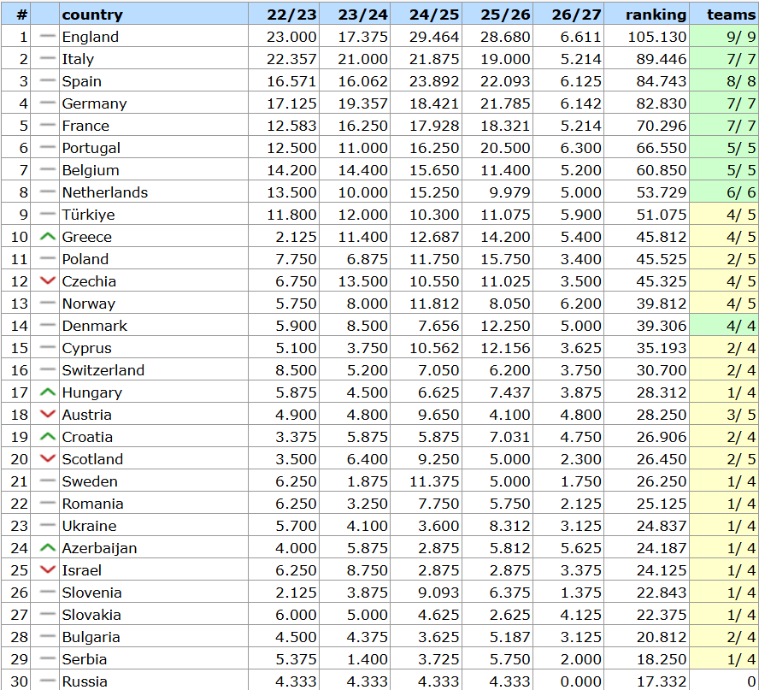Click Russia's 26/27 value 0.000
This screenshot has height=690, width=759.
(x=580, y=681)
